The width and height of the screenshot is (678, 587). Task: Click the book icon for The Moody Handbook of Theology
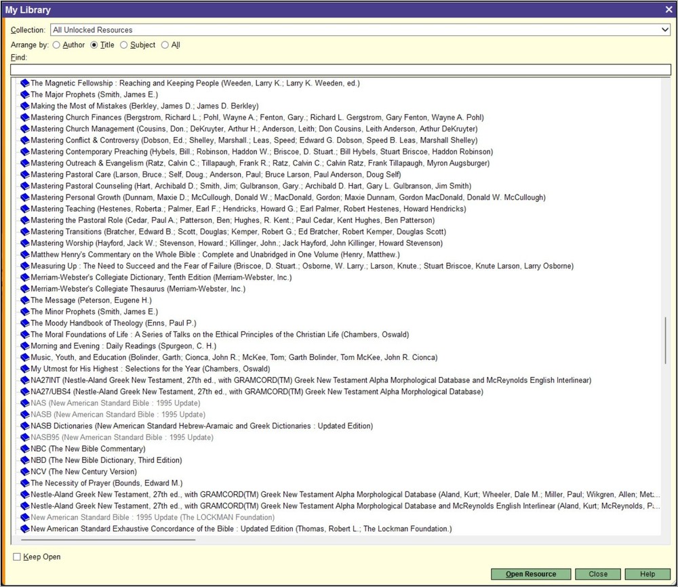point(24,323)
